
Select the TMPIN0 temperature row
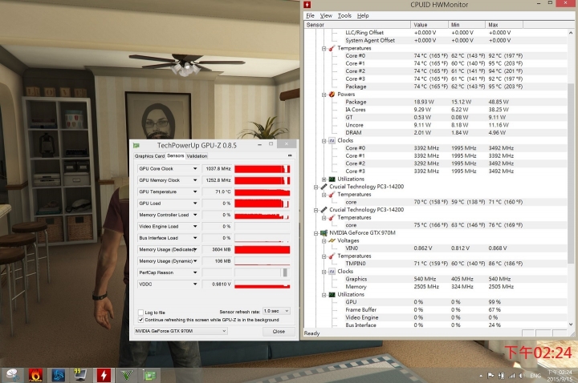click(x=436, y=264)
